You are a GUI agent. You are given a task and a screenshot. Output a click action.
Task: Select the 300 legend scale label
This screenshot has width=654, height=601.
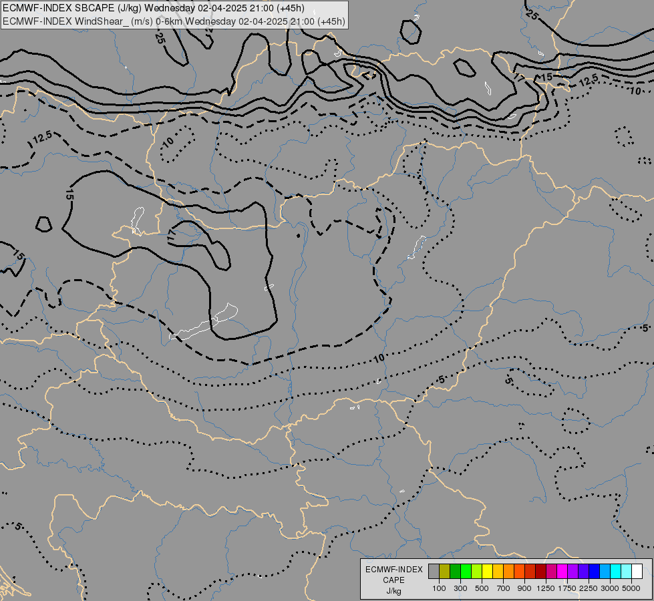tap(460, 588)
